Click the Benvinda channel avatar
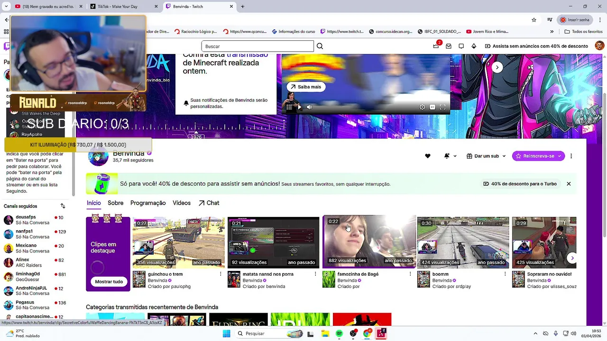This screenshot has height=341, width=607. 98,156
